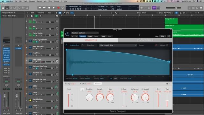Select EXP envelope curve mode
204x115 pixels.
coord(115,79)
